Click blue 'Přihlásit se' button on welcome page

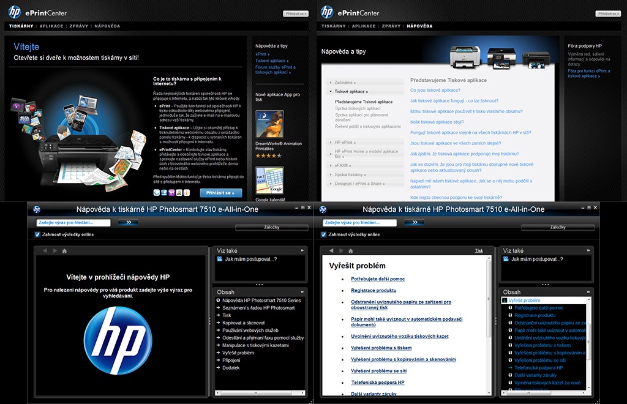(x=220, y=193)
